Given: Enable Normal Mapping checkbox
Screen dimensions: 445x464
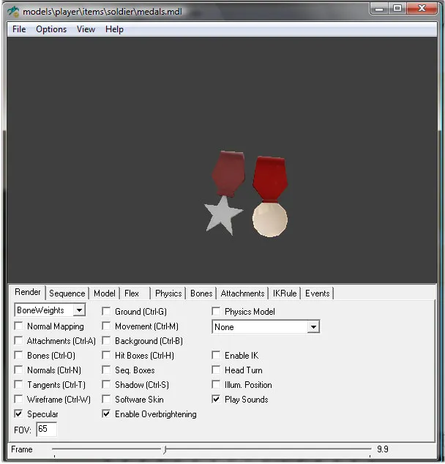Looking at the screenshot, I should click(x=18, y=326).
